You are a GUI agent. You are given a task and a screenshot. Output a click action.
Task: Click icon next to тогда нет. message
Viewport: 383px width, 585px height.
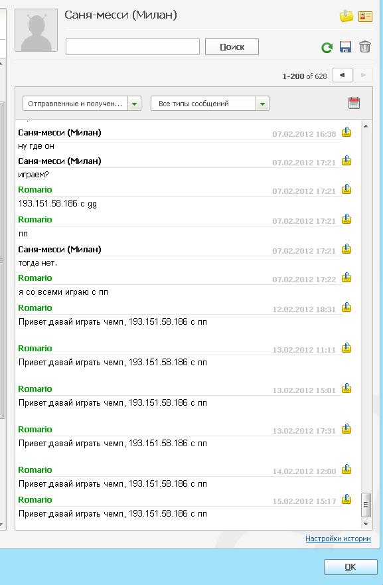click(x=346, y=249)
